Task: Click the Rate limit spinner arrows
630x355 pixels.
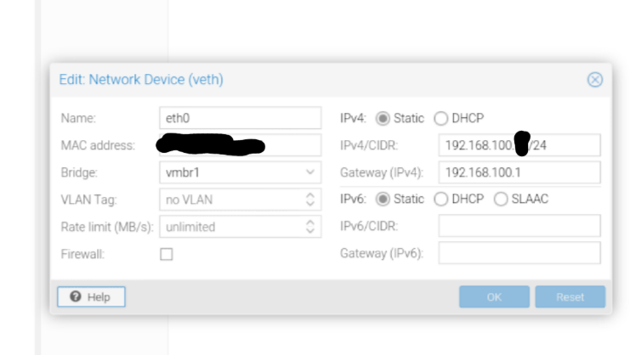Action: click(310, 227)
